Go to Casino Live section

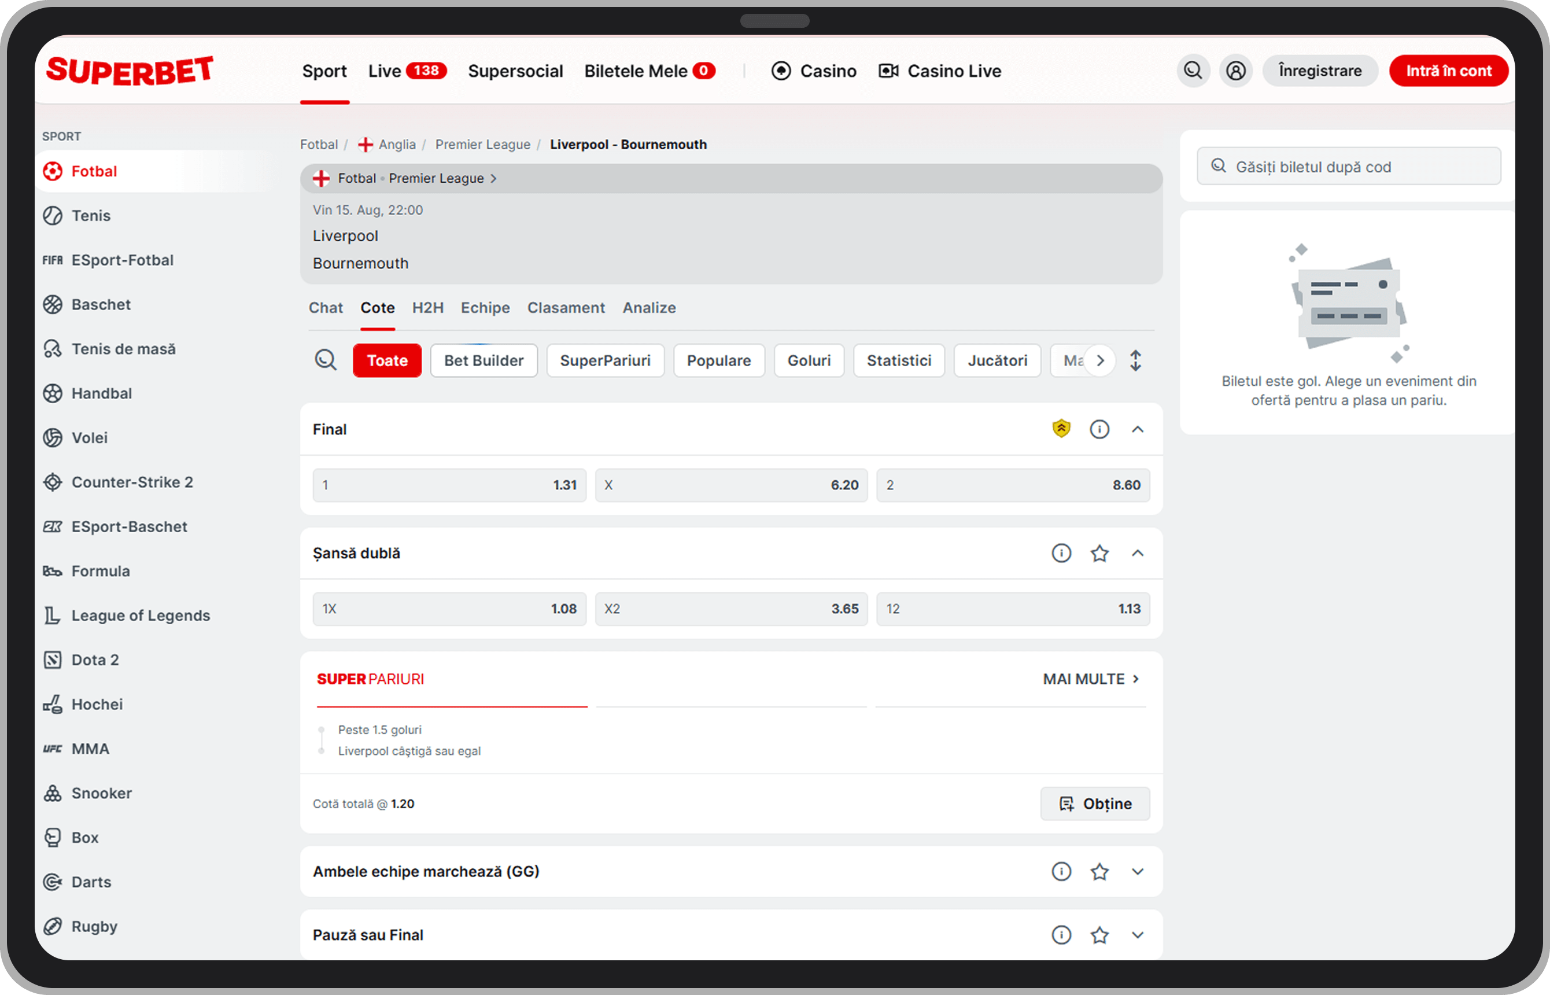click(x=940, y=71)
